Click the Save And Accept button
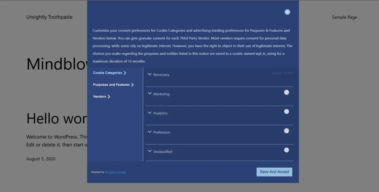Screen dimensions: 379x192 pyautogui.click(x=274, y=172)
